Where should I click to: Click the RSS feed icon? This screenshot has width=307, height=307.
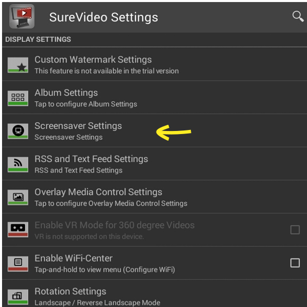[18, 164]
